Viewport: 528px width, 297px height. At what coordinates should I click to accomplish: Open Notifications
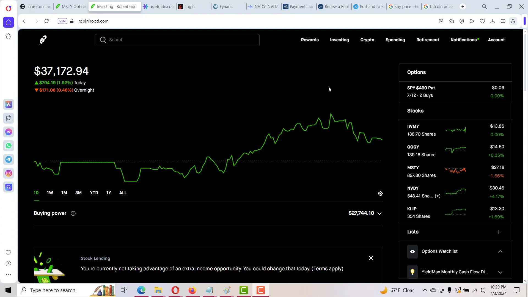click(463, 40)
